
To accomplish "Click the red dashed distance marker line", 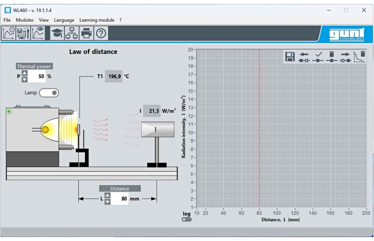I will (x=259, y=128).
